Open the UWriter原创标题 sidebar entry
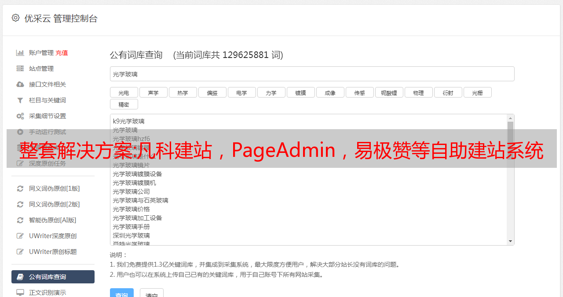The width and height of the screenshot is (563, 297). pos(53,252)
